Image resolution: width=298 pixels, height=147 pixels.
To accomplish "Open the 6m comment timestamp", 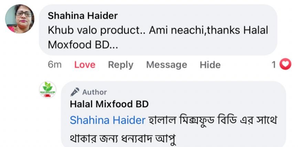I will coord(55,65).
